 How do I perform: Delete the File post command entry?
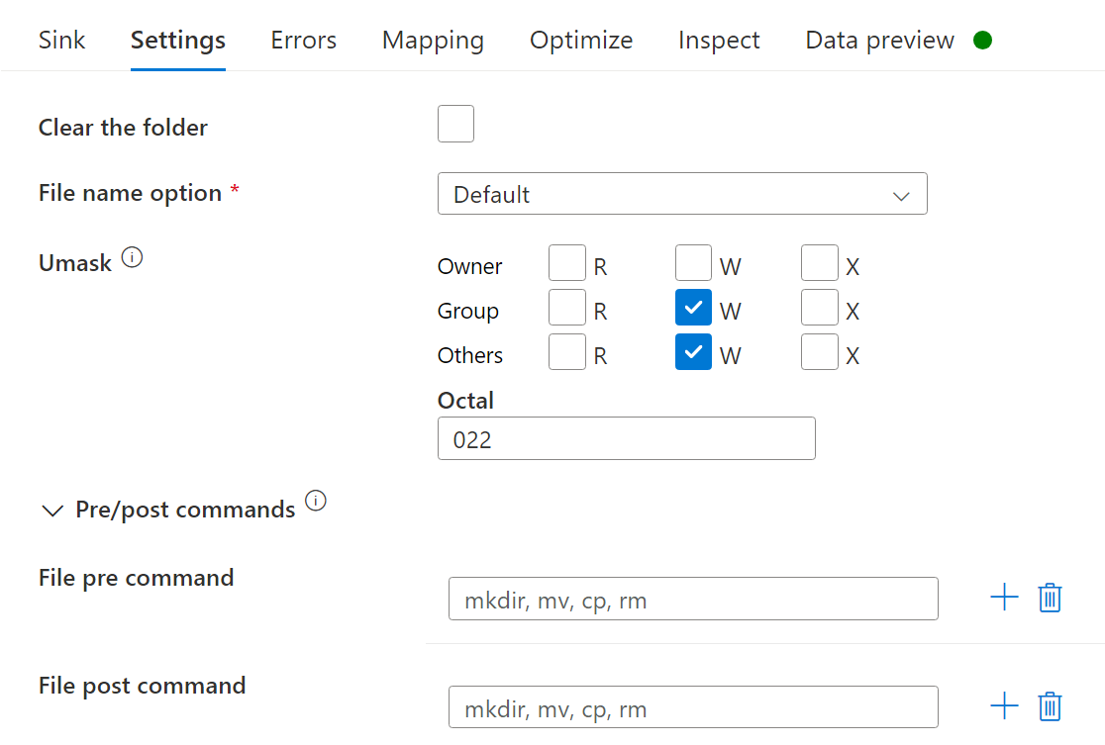(x=1050, y=706)
